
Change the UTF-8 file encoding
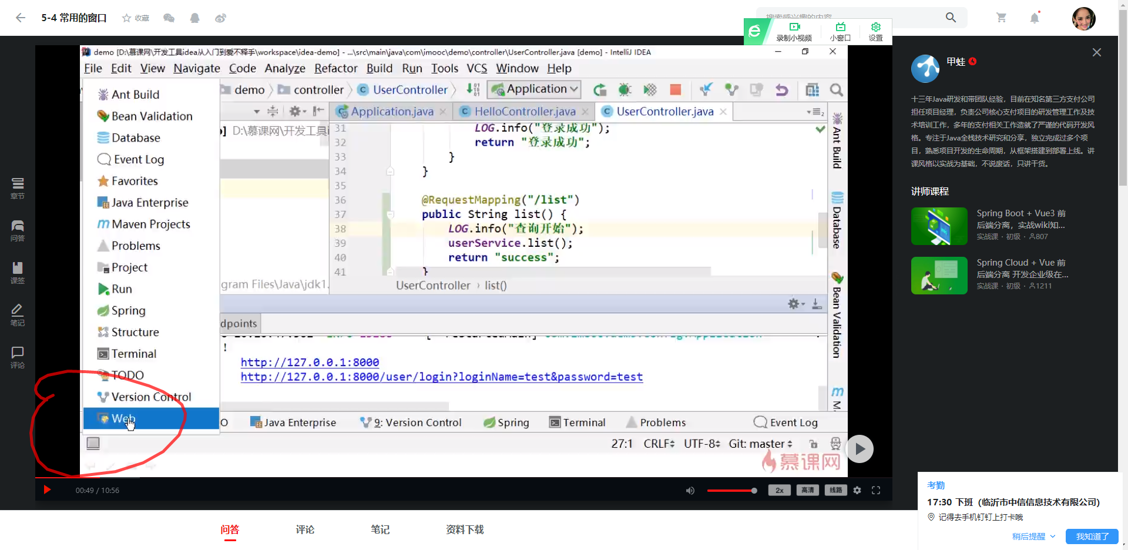(x=702, y=444)
